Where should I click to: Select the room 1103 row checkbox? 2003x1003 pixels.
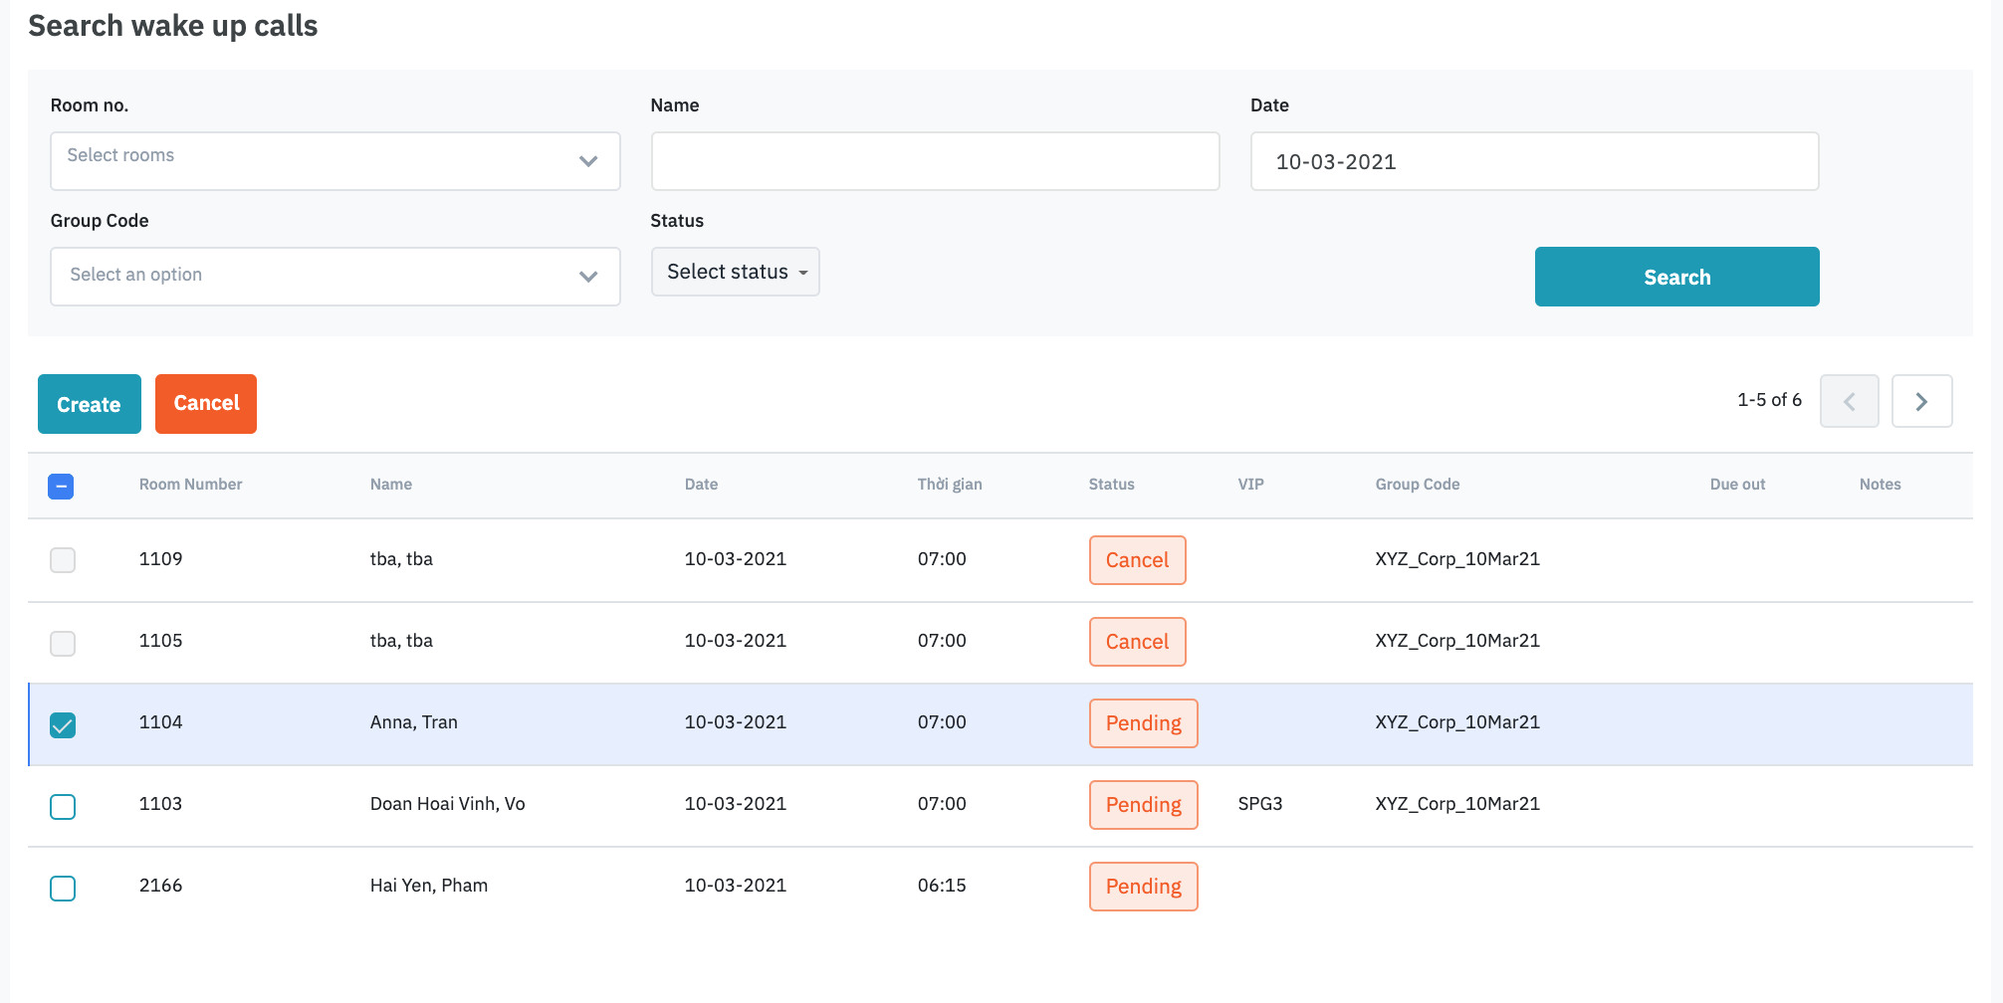point(63,806)
